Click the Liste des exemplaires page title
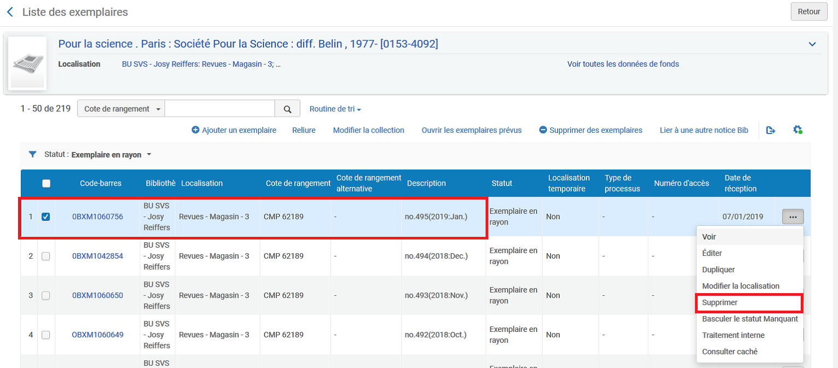The width and height of the screenshot is (838, 368). (x=75, y=12)
